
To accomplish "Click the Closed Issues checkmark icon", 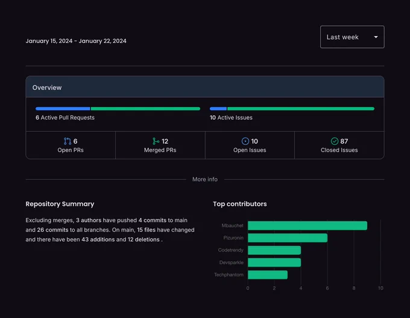I will click(x=335, y=141).
